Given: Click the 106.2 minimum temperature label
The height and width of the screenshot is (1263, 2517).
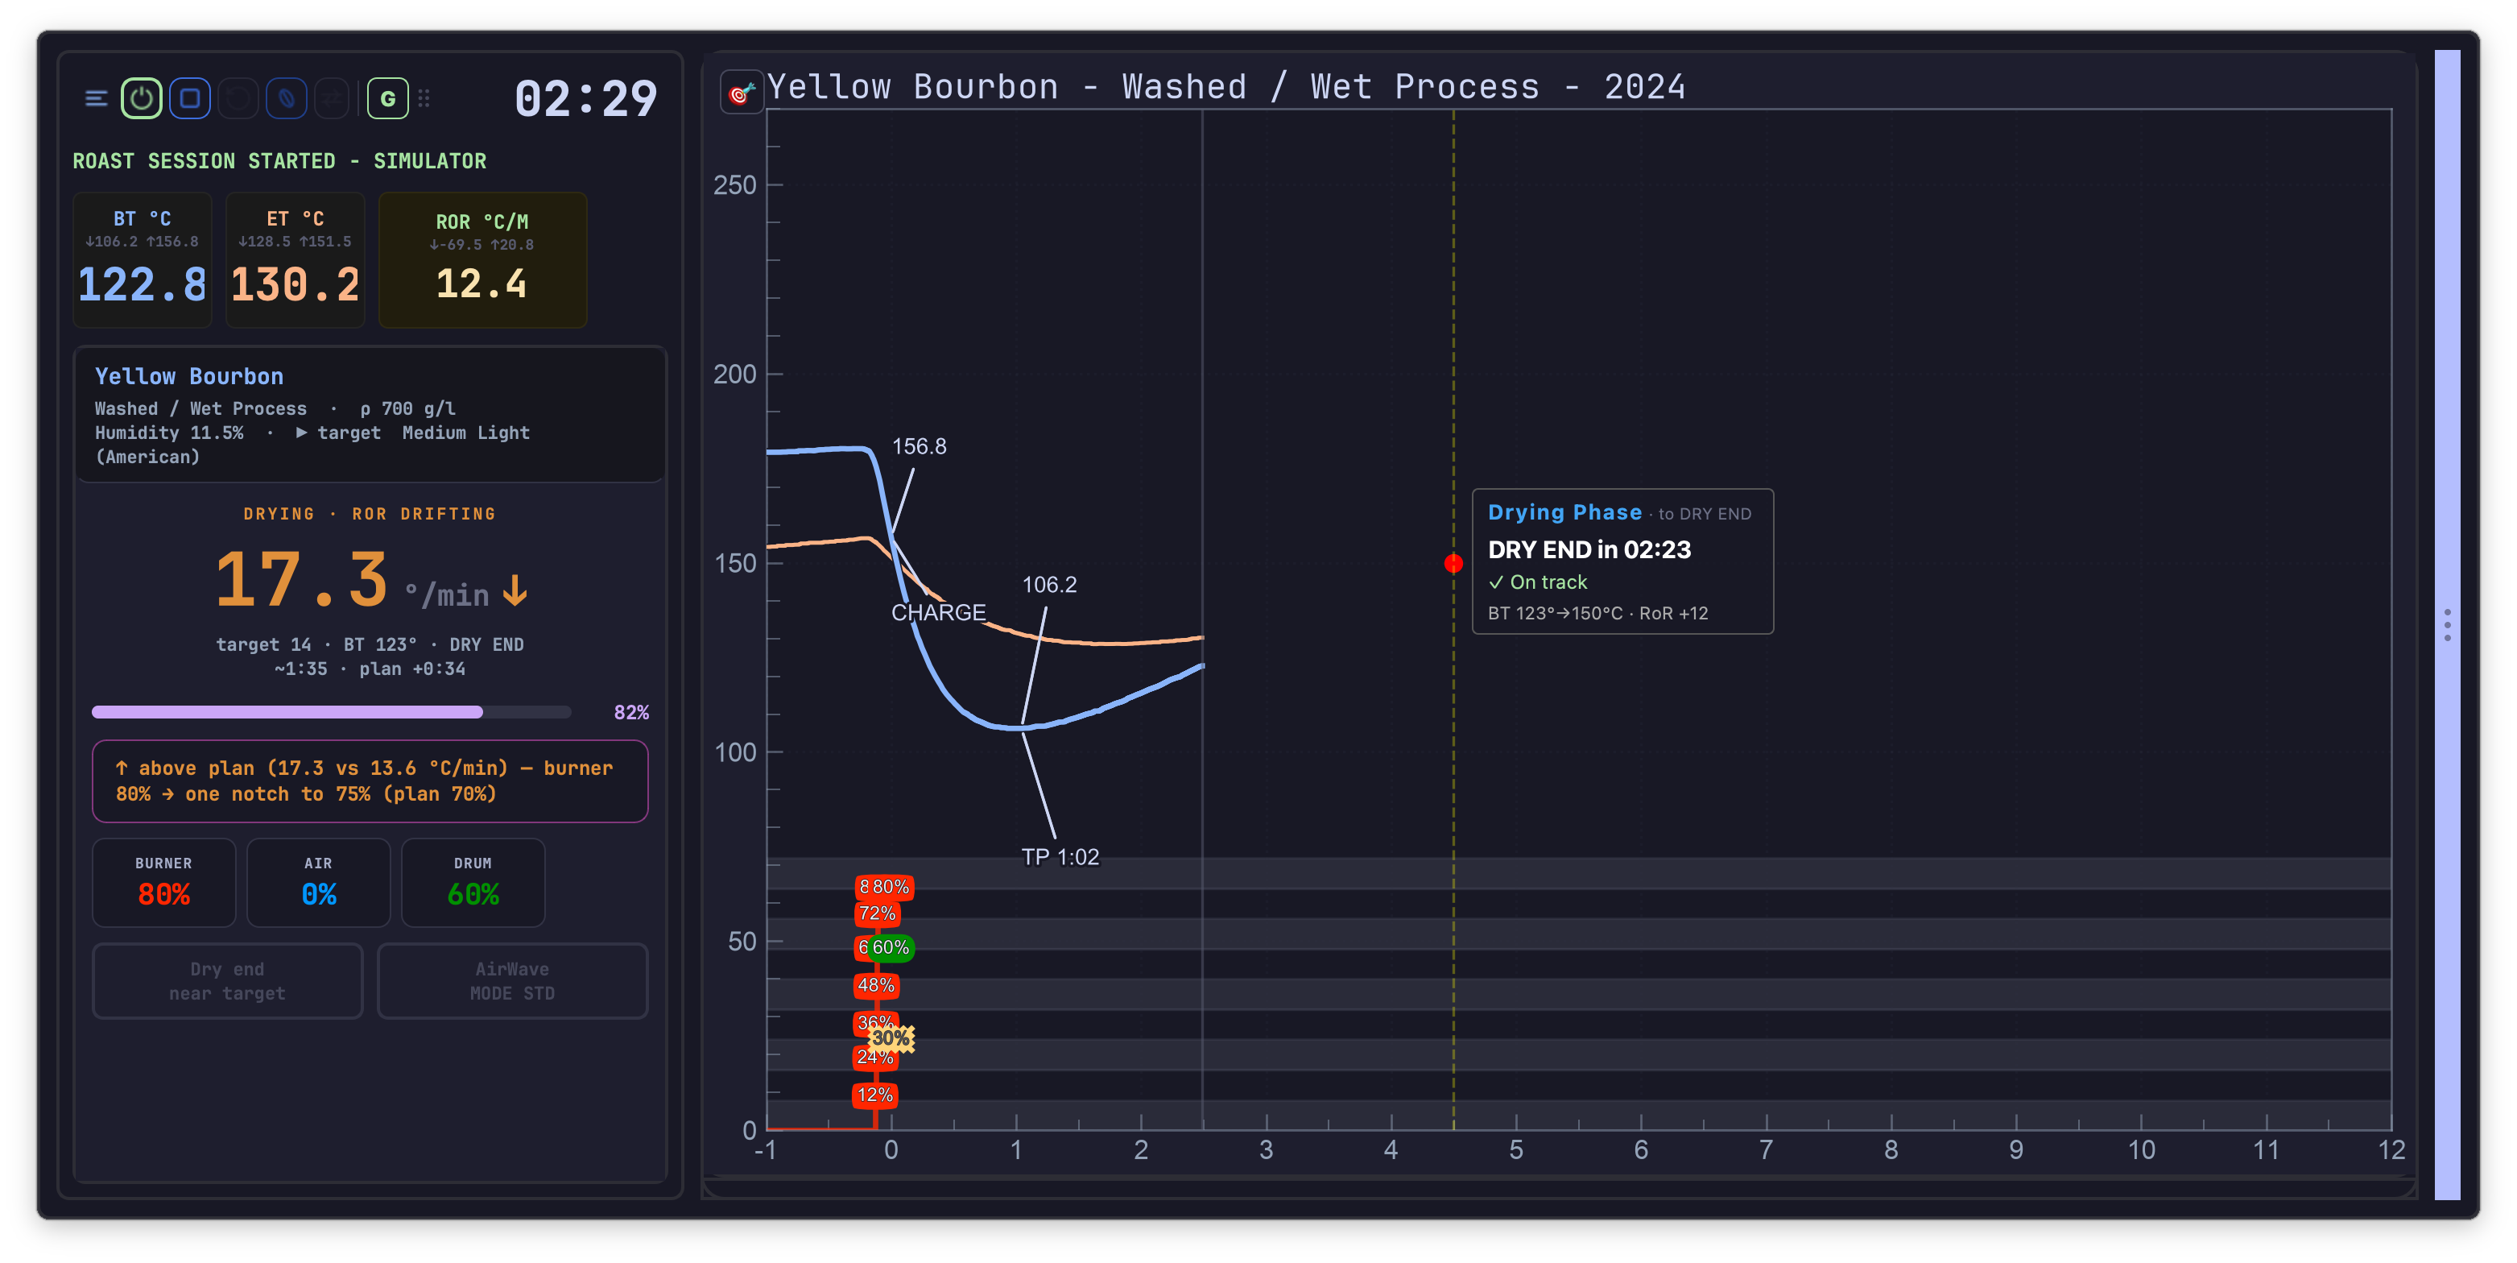Looking at the screenshot, I should (x=1049, y=585).
